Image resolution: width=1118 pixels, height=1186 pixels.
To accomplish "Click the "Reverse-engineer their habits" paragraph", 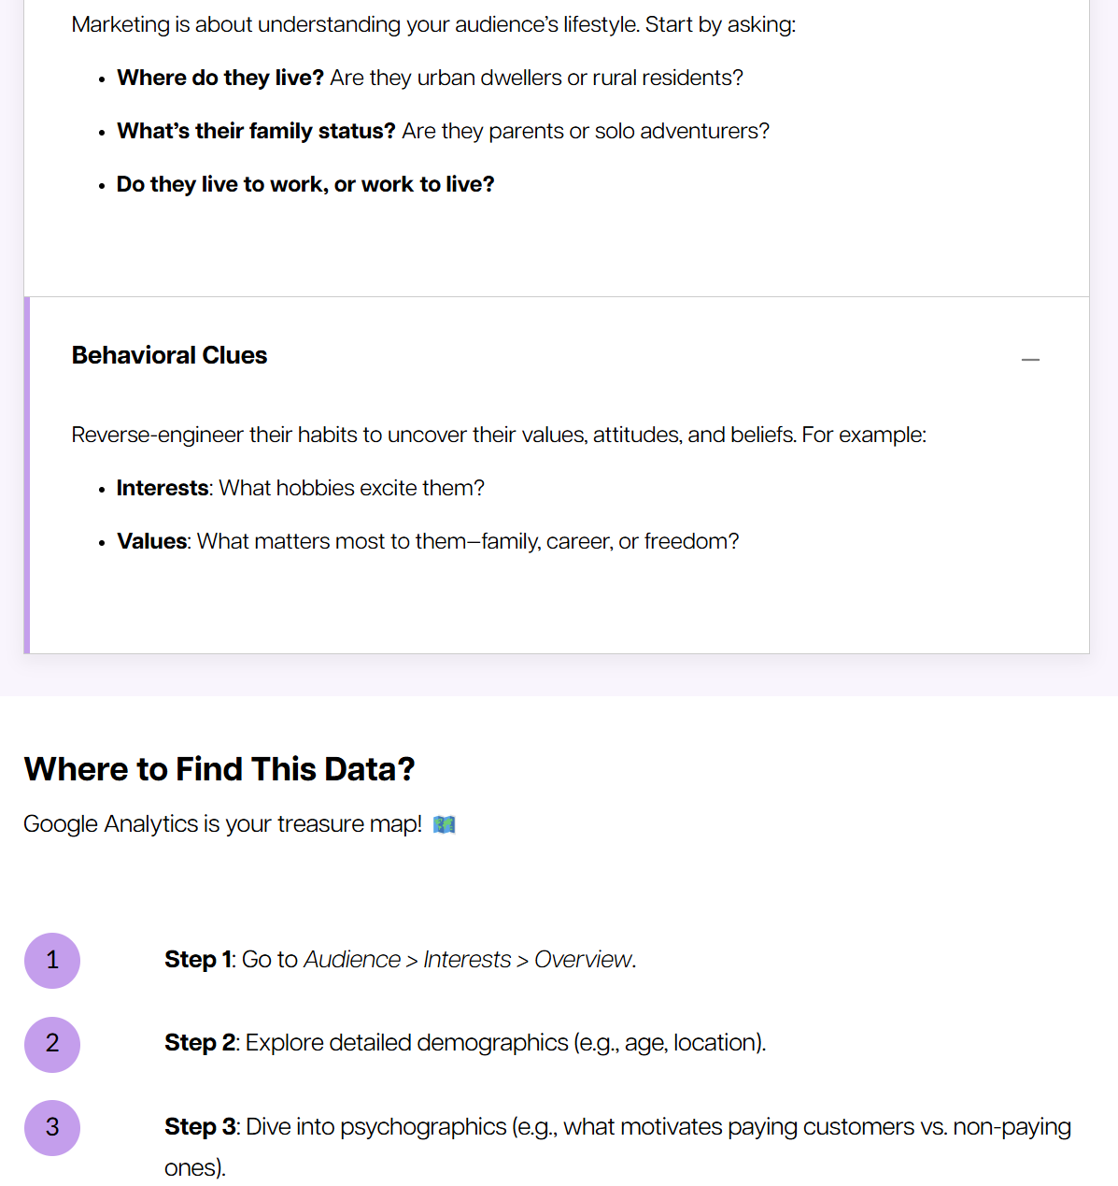I will click(499, 435).
